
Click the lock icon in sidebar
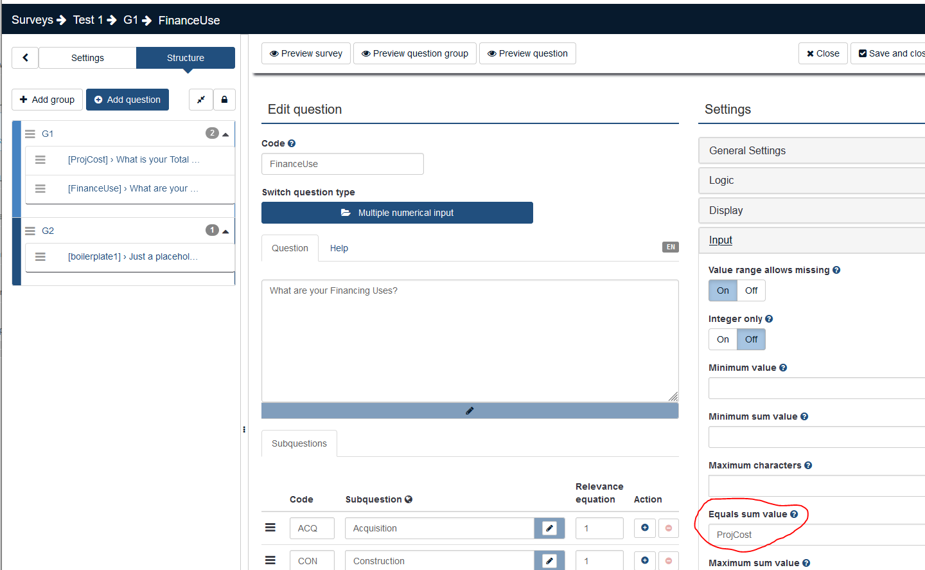coord(224,100)
